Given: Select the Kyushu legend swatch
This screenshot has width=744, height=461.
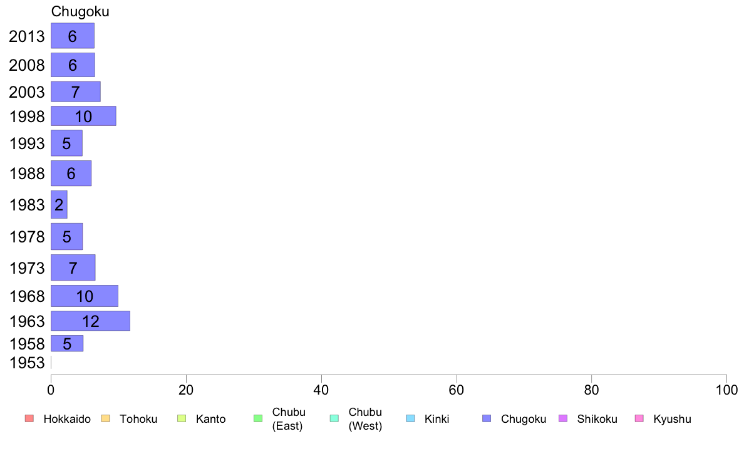Looking at the screenshot, I should coord(639,418).
